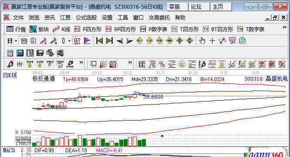This screenshot has width=290, height=157.
Task: Select the red zigzag line tool
Action: click(223, 41)
